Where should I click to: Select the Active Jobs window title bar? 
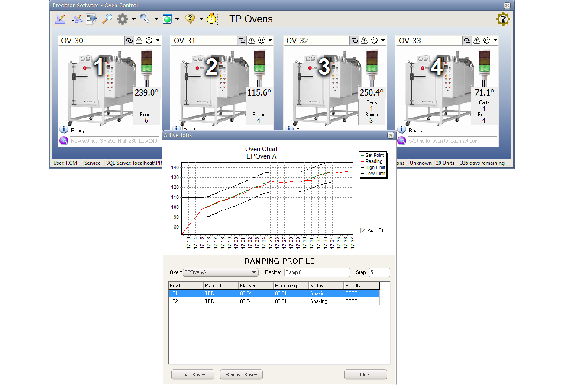[260, 135]
